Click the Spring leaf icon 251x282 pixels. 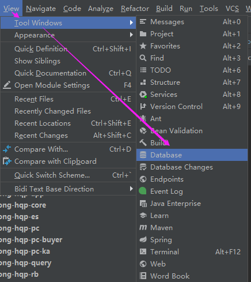pyautogui.click(x=143, y=239)
